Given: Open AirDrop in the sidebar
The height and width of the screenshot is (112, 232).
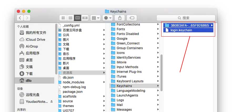Looking at the screenshot, I should pos(34,46).
